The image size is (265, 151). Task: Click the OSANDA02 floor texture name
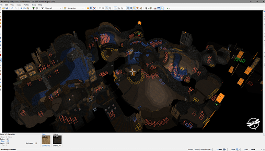pos(46,146)
